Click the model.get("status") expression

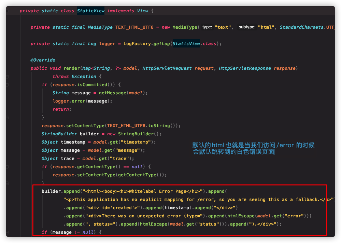point(196,224)
